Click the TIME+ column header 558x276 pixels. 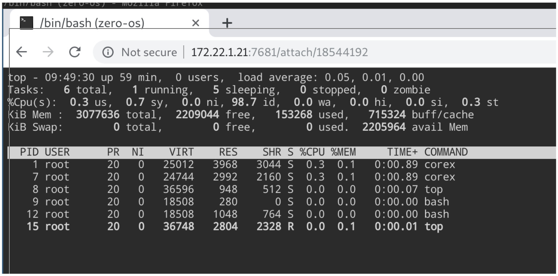[402, 152]
